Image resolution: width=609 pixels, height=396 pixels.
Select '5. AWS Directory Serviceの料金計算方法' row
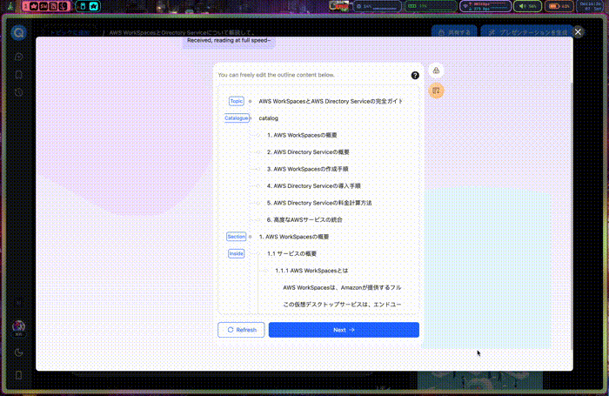319,203
